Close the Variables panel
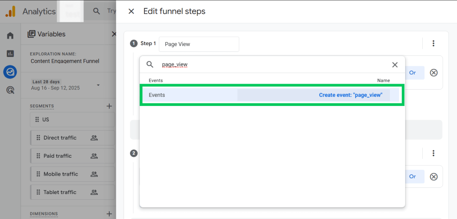 pos(114,34)
